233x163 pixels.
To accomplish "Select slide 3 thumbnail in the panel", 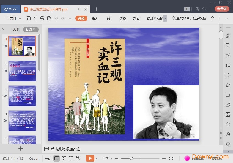I will point(22,96).
